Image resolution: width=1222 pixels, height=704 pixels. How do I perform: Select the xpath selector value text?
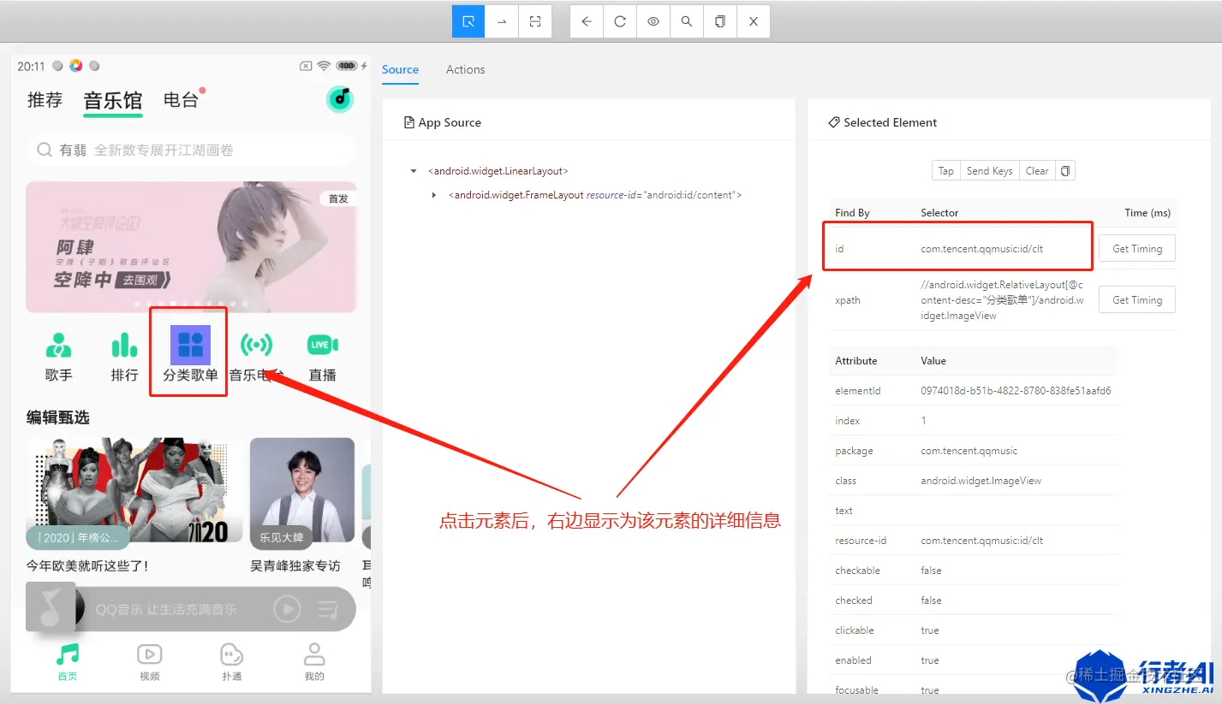point(1002,300)
